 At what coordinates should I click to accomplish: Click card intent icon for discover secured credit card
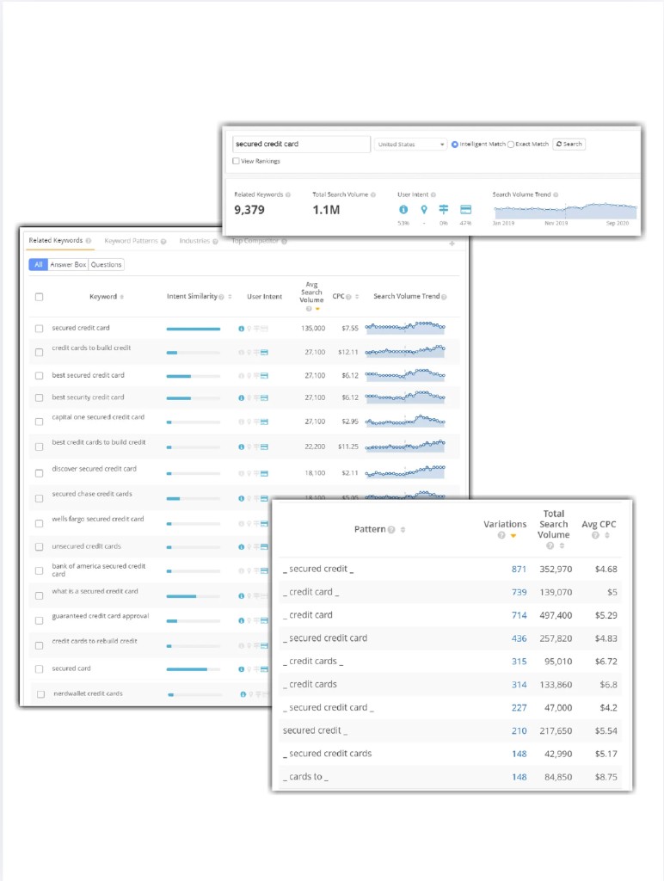pyautogui.click(x=264, y=474)
